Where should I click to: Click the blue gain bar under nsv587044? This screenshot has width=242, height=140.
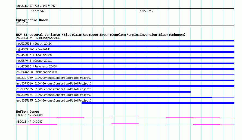[x=125, y=63]
